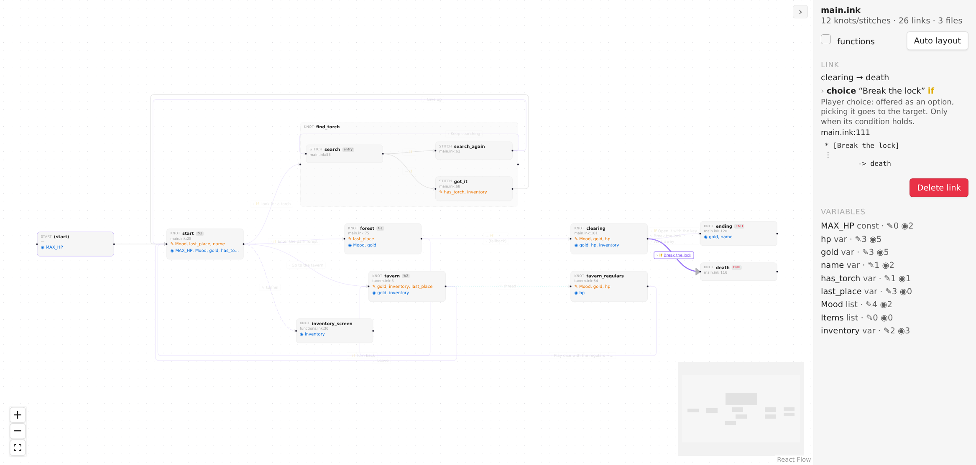This screenshot has width=976, height=465.
Task: Select the ending knot node
Action: coord(738,234)
